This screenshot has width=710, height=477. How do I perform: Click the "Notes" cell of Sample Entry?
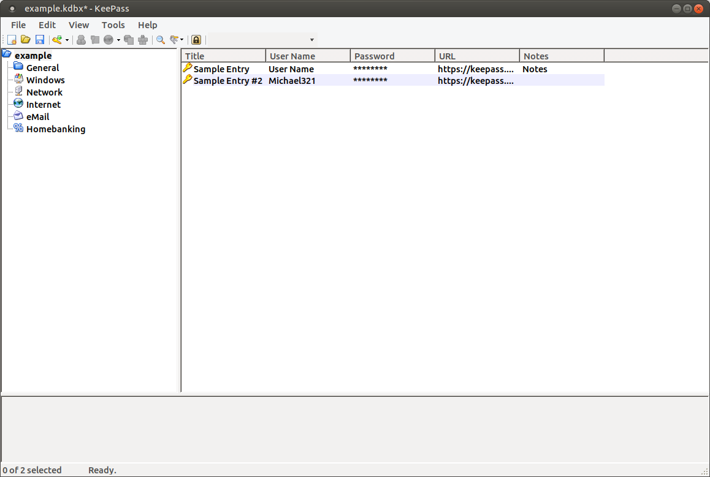click(x=535, y=69)
